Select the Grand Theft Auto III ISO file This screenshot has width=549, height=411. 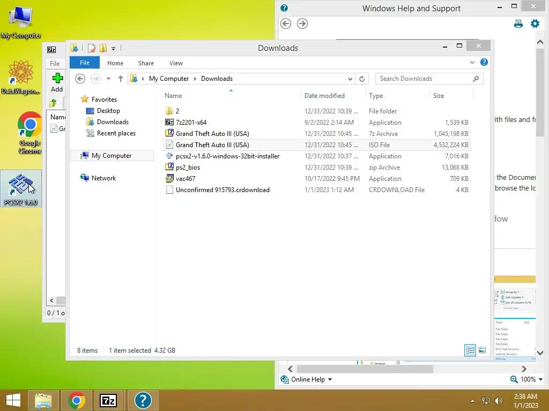click(317, 144)
